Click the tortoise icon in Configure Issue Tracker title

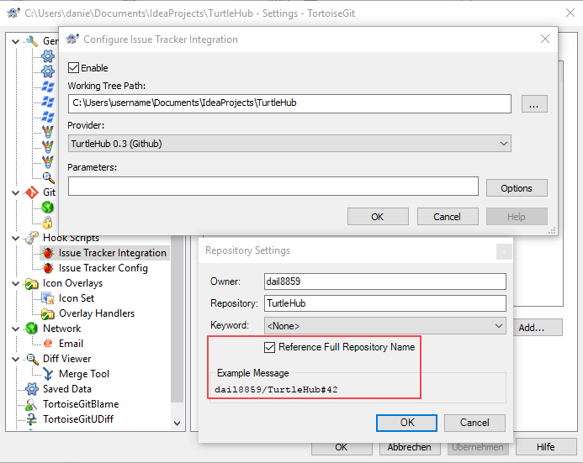(x=72, y=39)
